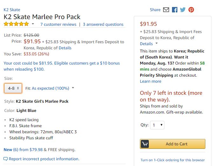Click Details link beside price
The image size is (213, 166).
(x=65, y=48)
